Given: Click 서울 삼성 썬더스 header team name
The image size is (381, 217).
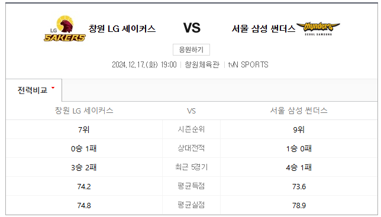Looking at the screenshot, I should coord(264,28).
